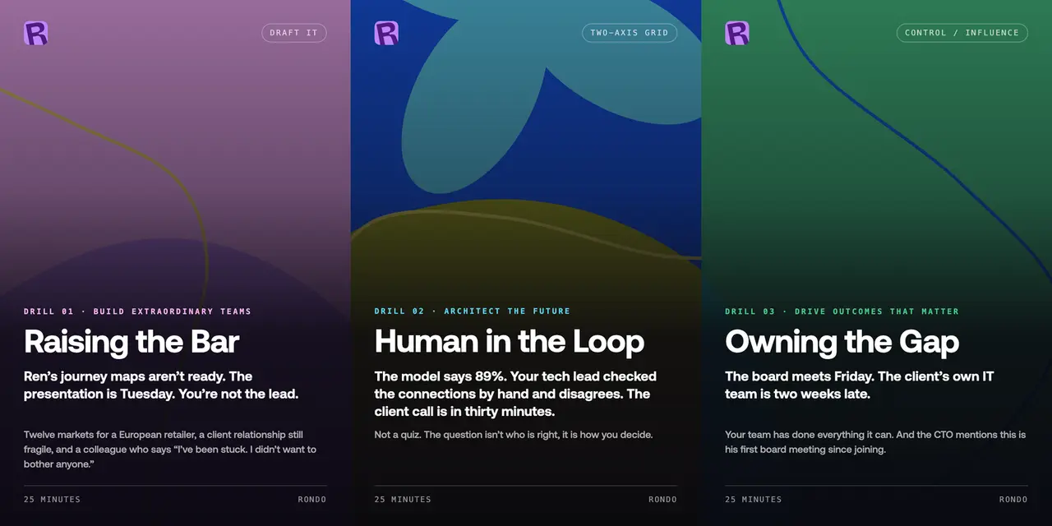Click the RONDO footer text on the Raising the Bar card
This screenshot has width=1052, height=526.
(x=312, y=500)
